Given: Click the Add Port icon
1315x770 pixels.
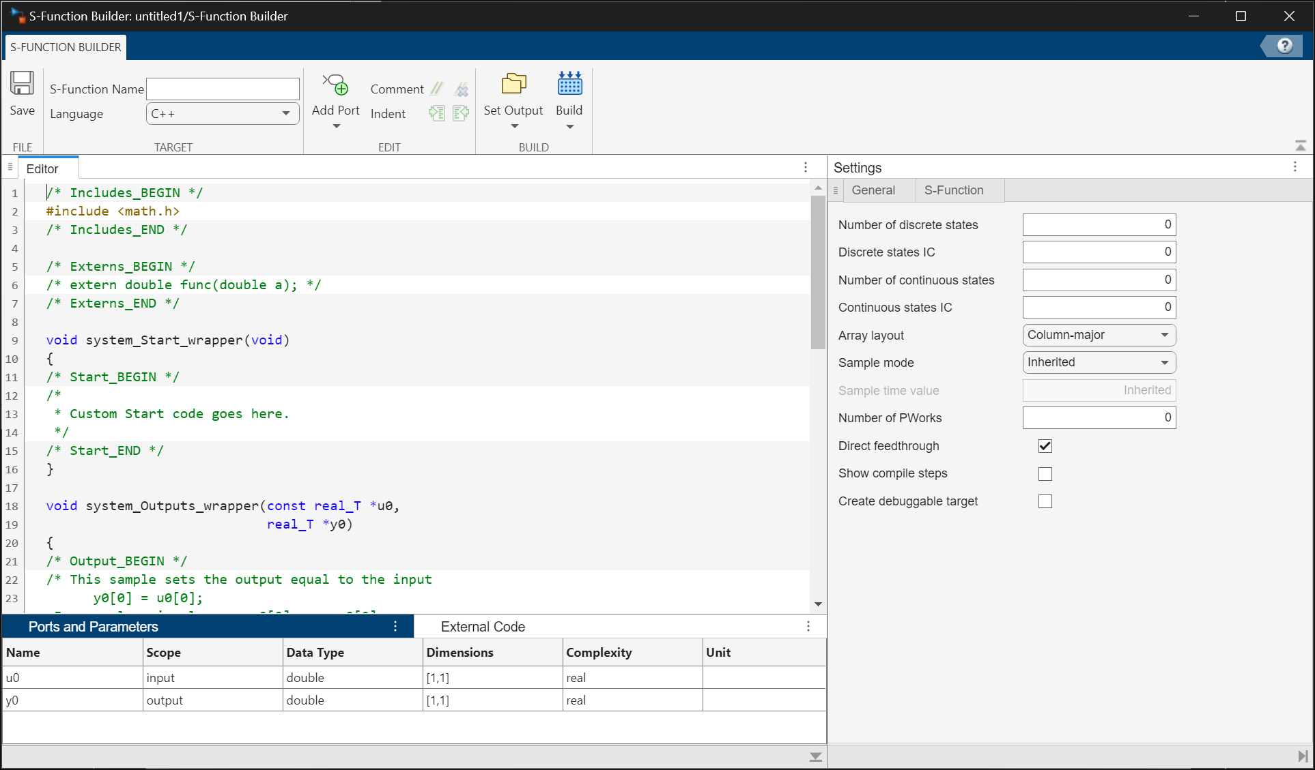Looking at the screenshot, I should (x=335, y=85).
